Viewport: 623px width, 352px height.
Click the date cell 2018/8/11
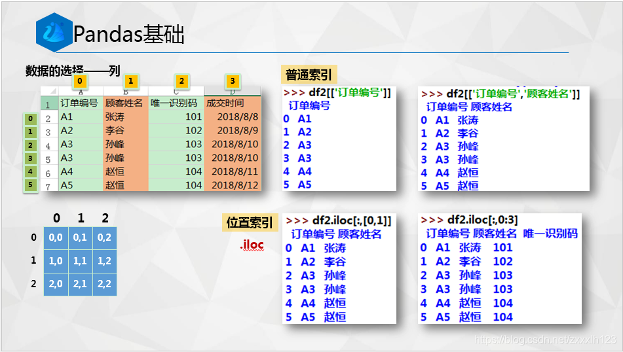point(233,171)
